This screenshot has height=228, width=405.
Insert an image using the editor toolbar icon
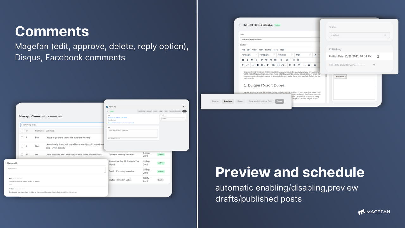pyautogui.click(x=274, y=65)
